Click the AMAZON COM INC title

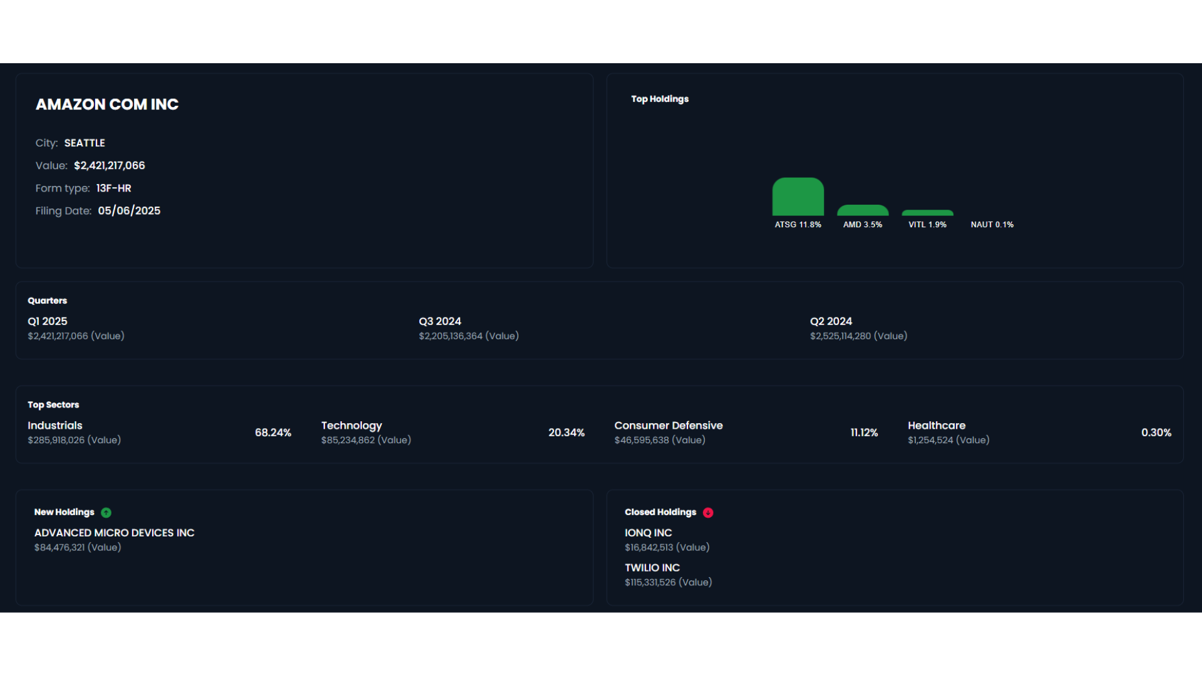pyautogui.click(x=107, y=105)
